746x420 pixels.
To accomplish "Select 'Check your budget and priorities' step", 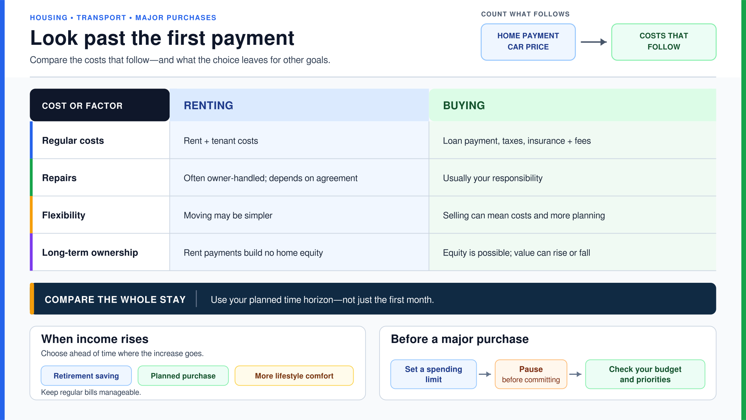I will tap(645, 374).
